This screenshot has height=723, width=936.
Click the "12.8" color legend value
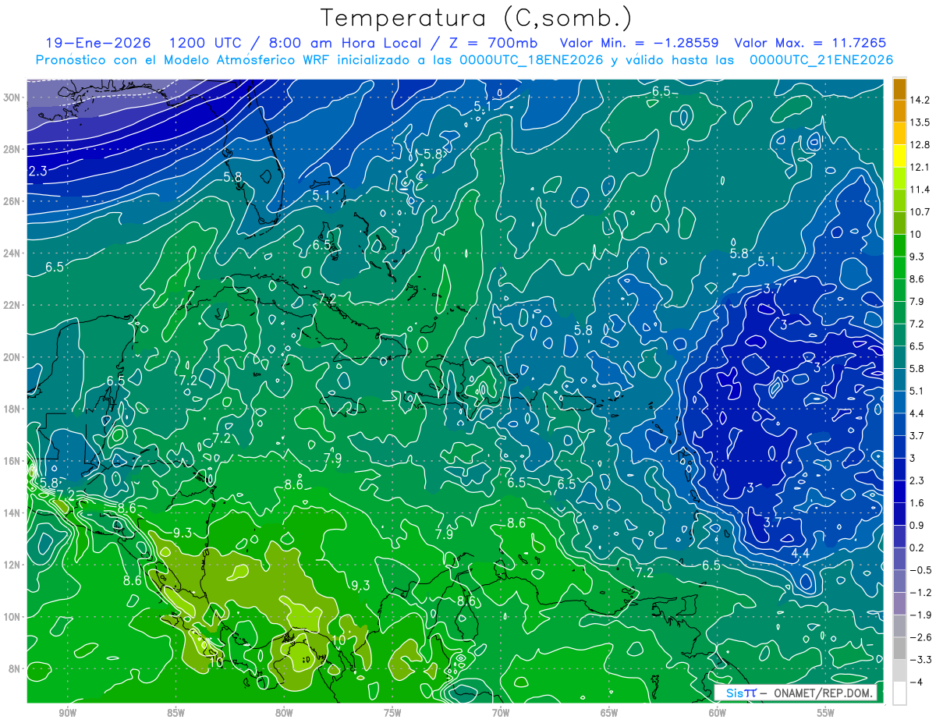tap(919, 144)
